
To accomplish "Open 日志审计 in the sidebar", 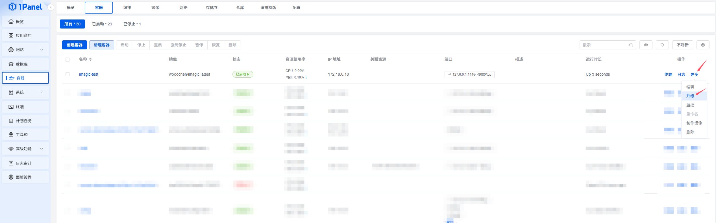I will (25, 163).
